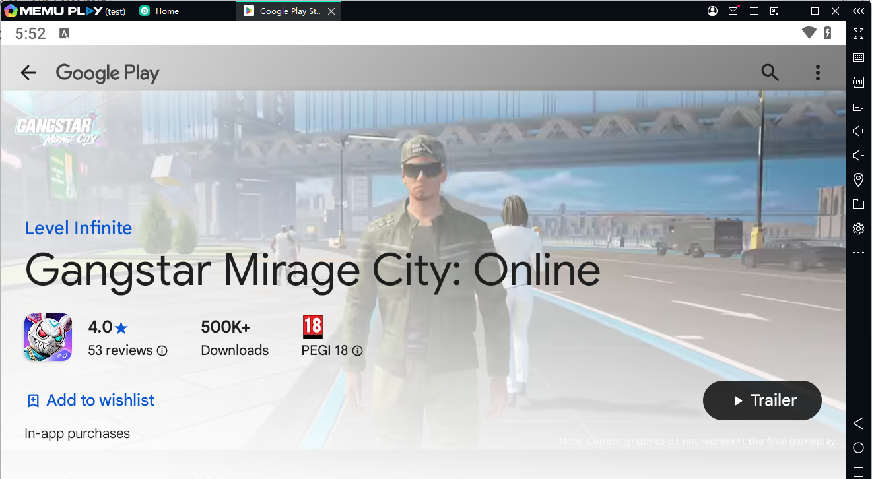Click the battery charging status icon
The height and width of the screenshot is (479, 872).
[x=828, y=33]
